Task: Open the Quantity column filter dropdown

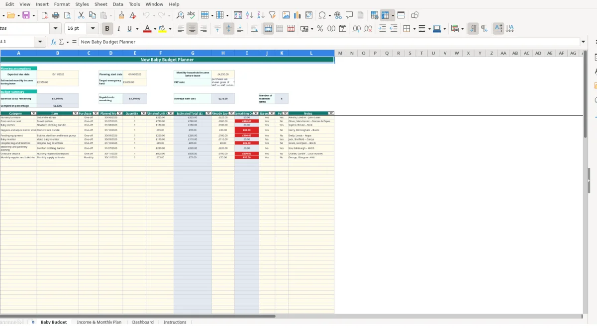Action: [144, 113]
